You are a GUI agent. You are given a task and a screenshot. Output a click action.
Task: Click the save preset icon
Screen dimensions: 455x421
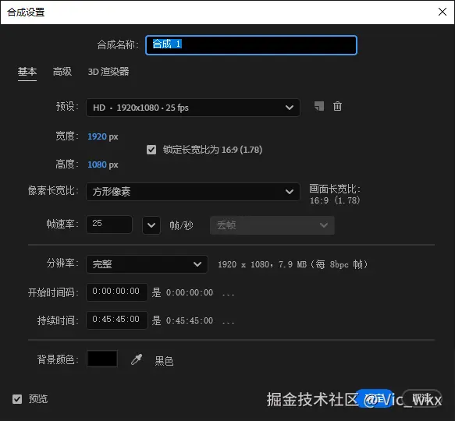319,106
